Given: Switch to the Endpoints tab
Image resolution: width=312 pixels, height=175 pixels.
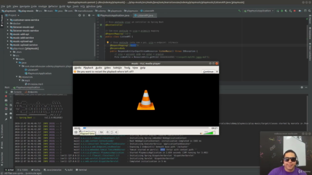Looking at the screenshot, I should [x=31, y=92].
